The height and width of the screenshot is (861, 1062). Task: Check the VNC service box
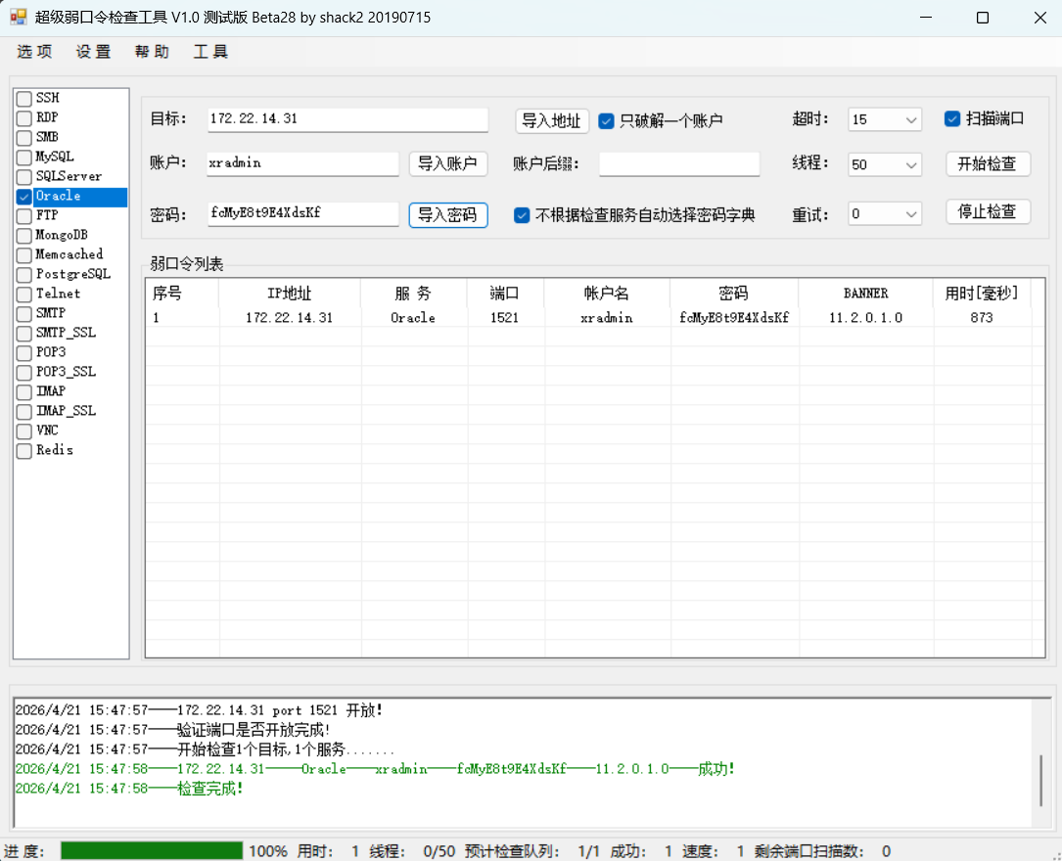click(24, 431)
